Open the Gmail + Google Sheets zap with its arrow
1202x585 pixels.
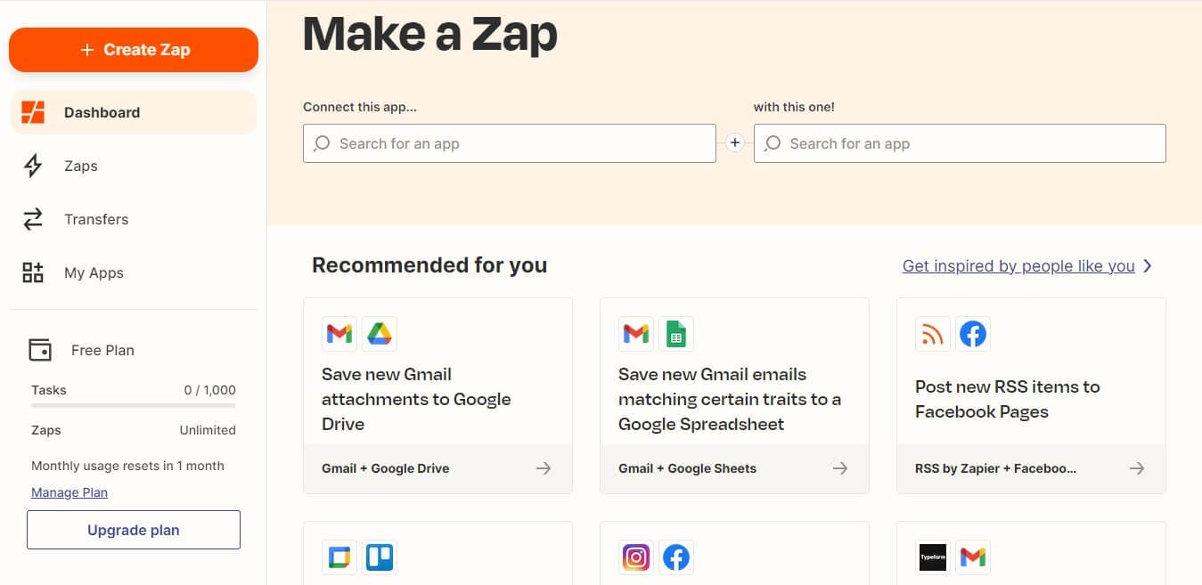pos(840,467)
